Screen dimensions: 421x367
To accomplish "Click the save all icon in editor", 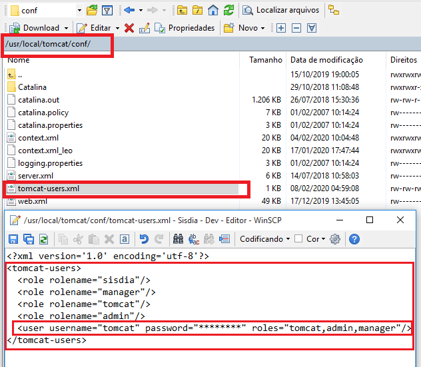I will 29,239.
